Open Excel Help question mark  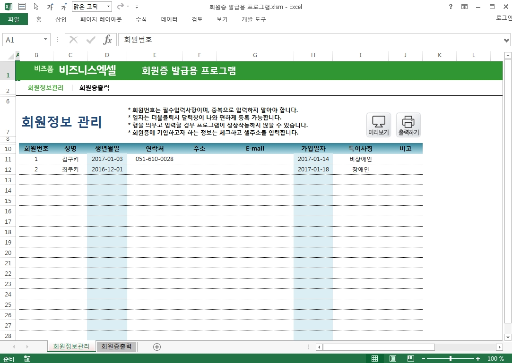tap(451, 7)
